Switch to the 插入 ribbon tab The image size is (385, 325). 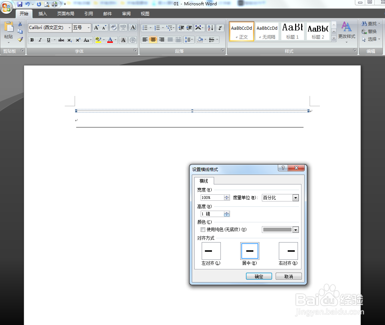[x=43, y=14]
